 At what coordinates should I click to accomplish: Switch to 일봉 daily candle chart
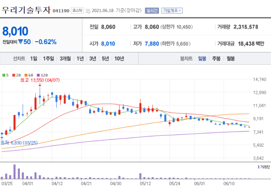[x=202, y=59]
